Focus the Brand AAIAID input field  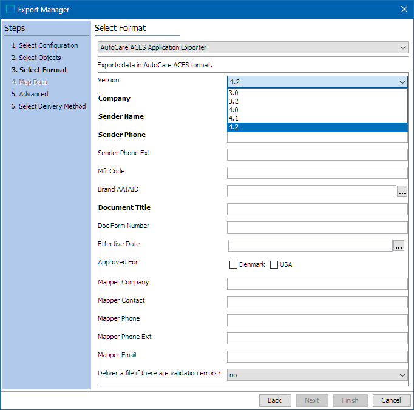[x=311, y=191]
